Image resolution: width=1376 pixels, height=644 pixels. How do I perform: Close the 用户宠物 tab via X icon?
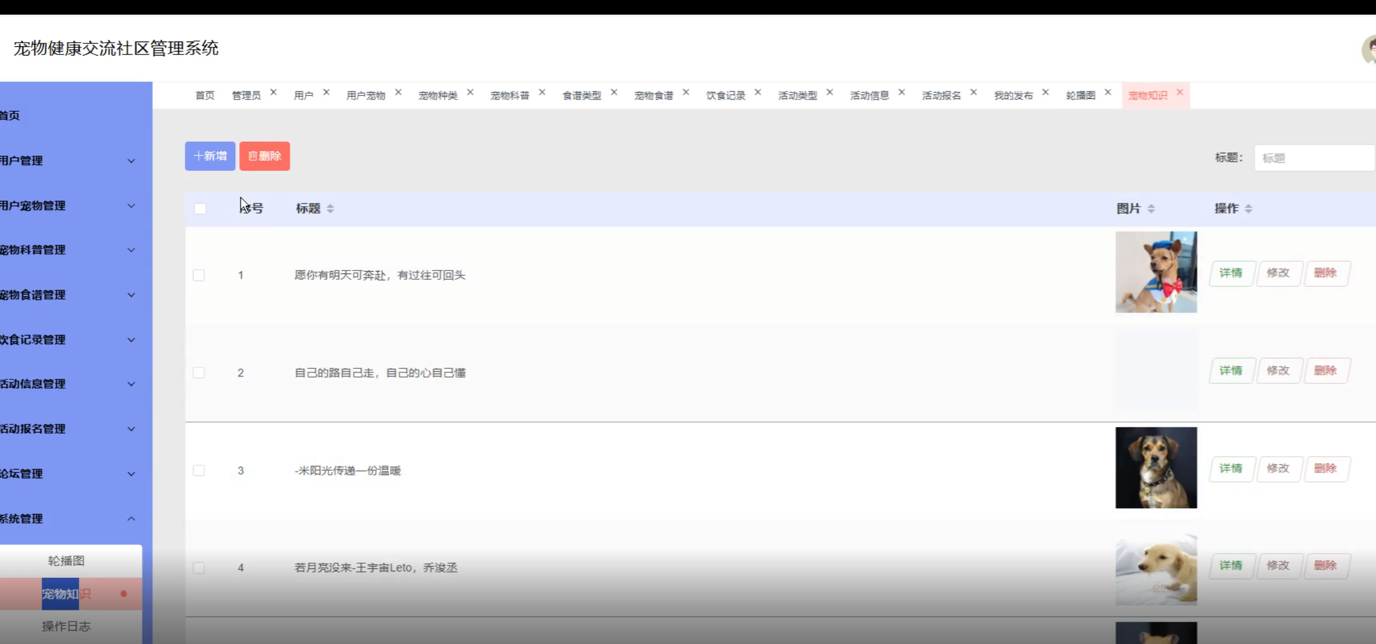[398, 93]
